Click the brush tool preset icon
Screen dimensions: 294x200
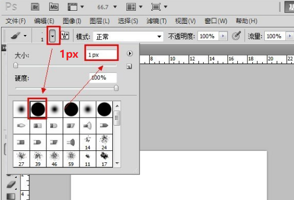coord(15,36)
